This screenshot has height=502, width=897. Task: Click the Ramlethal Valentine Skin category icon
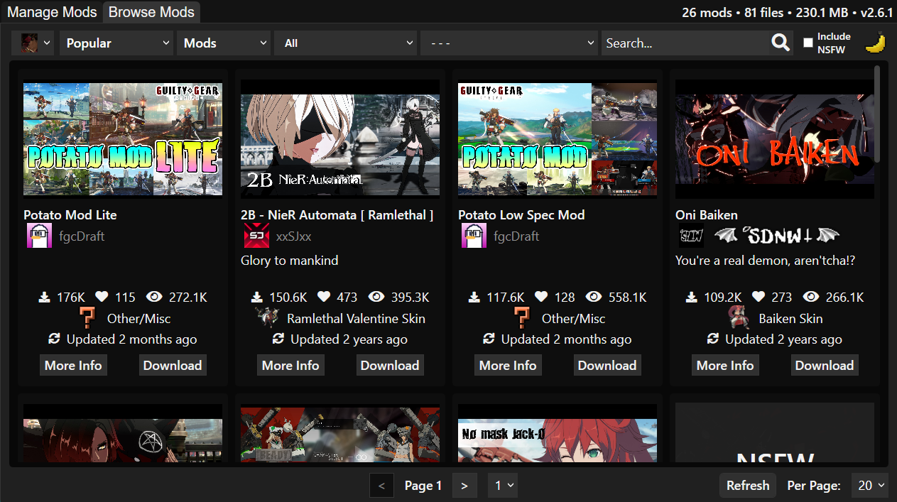[x=267, y=318]
